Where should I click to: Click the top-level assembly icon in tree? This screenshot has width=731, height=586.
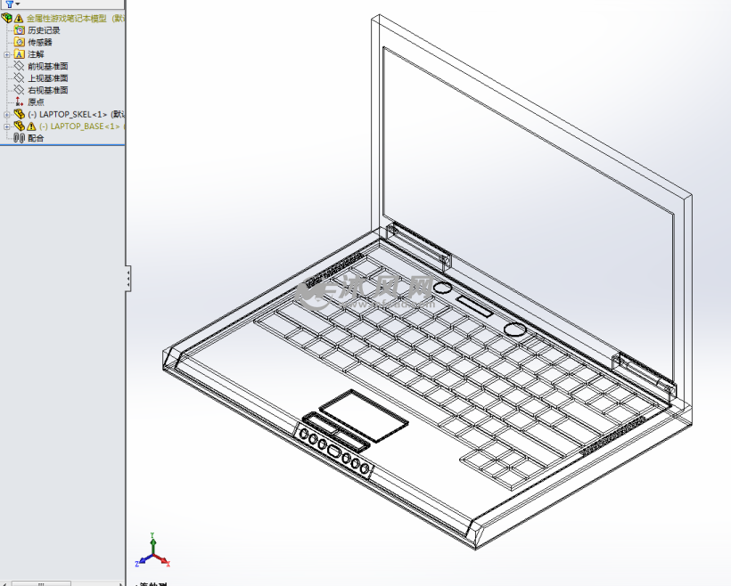coord(6,18)
